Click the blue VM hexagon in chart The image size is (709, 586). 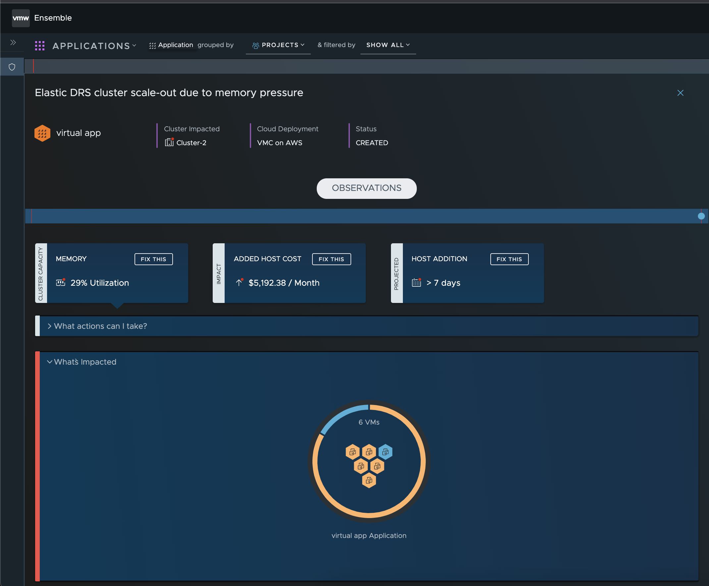[x=385, y=452]
